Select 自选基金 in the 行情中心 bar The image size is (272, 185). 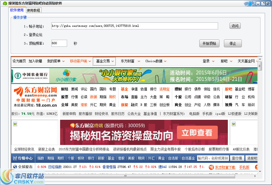click(x=188, y=158)
